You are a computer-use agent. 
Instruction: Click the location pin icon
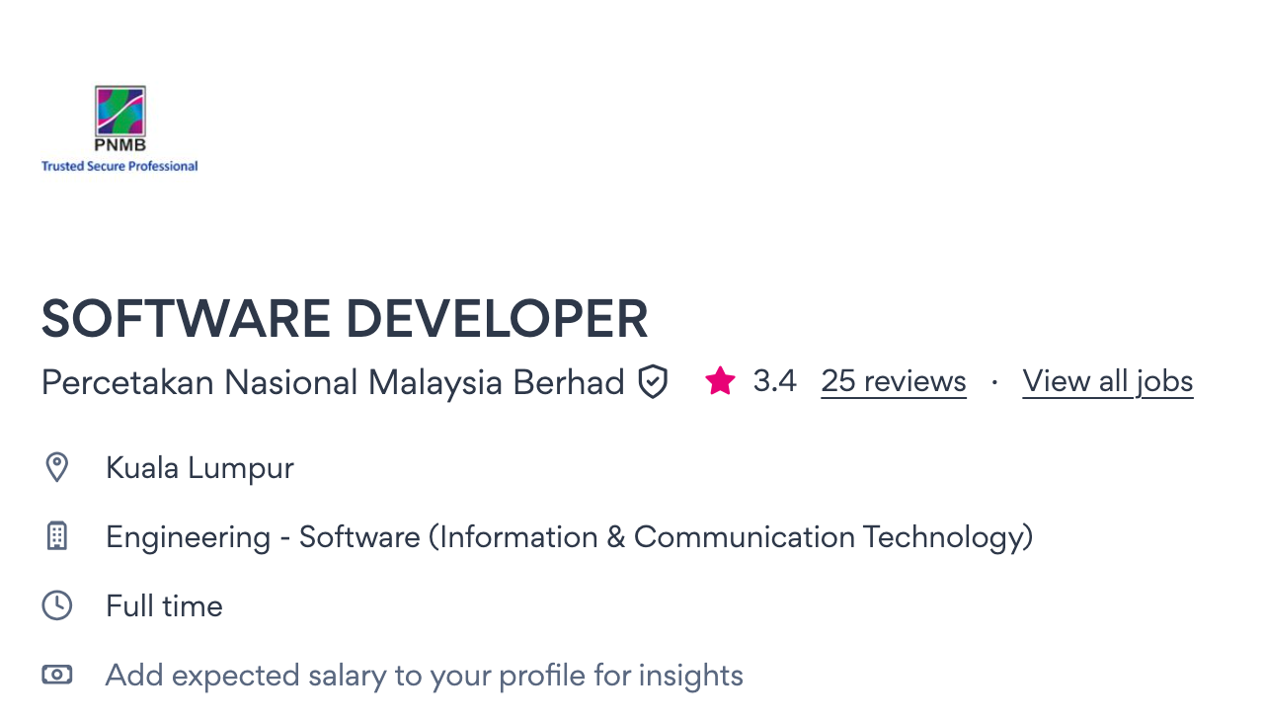point(57,467)
